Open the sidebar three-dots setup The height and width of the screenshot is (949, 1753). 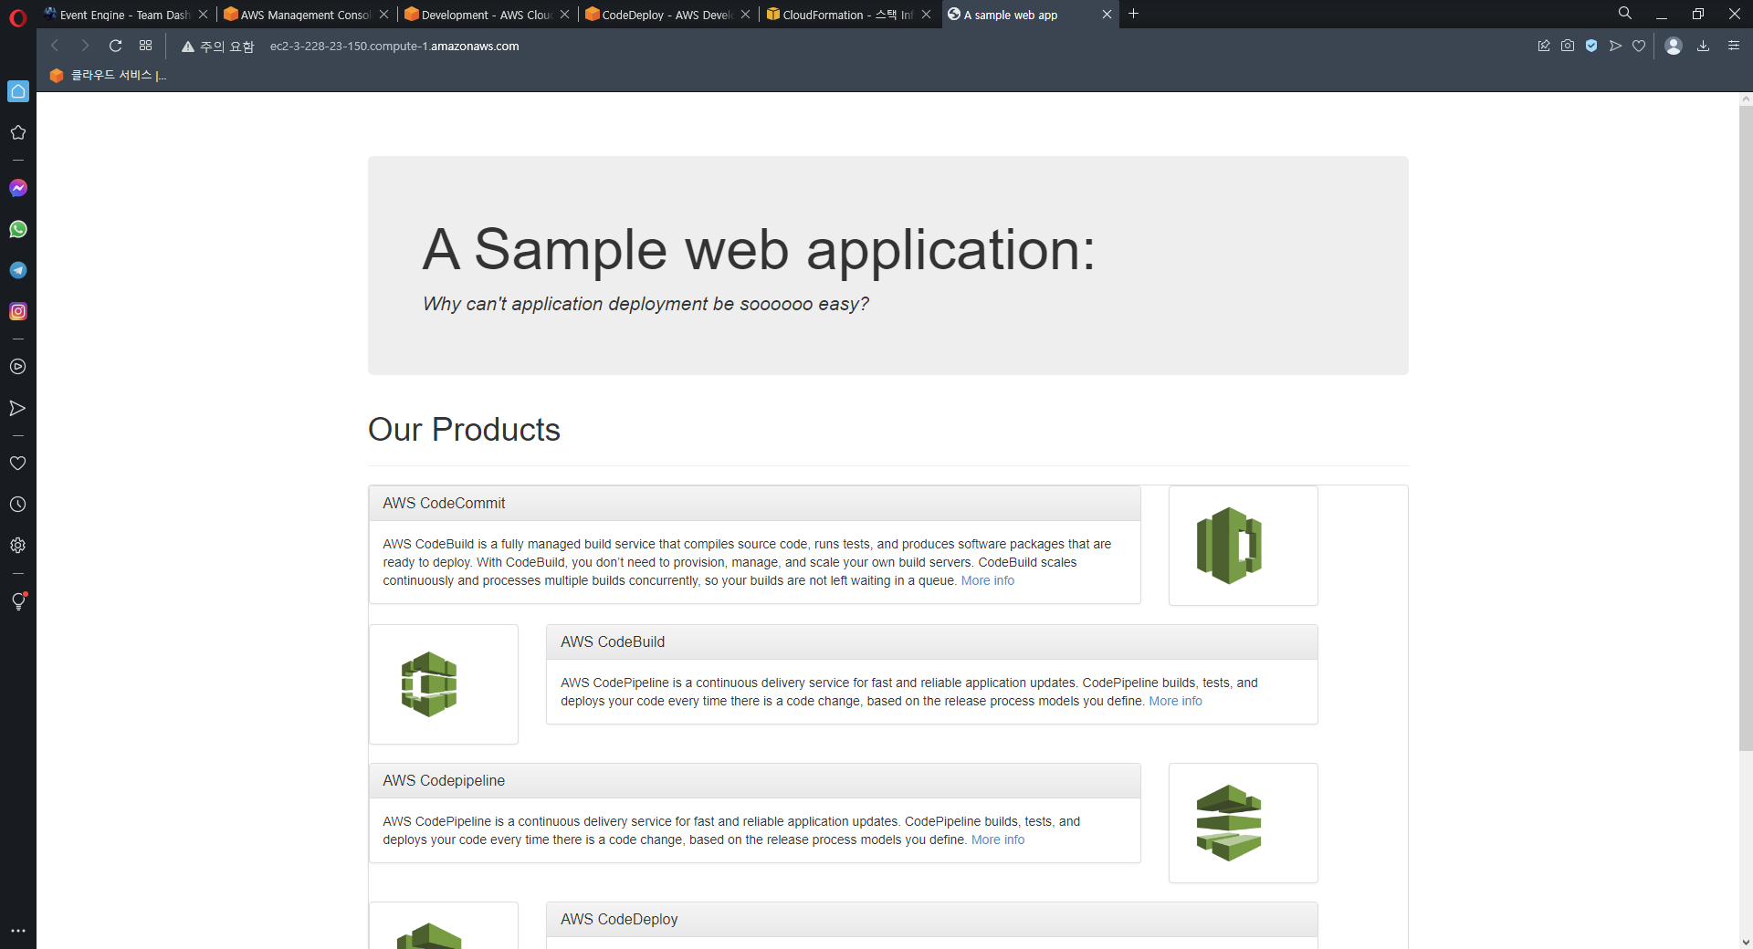17,931
